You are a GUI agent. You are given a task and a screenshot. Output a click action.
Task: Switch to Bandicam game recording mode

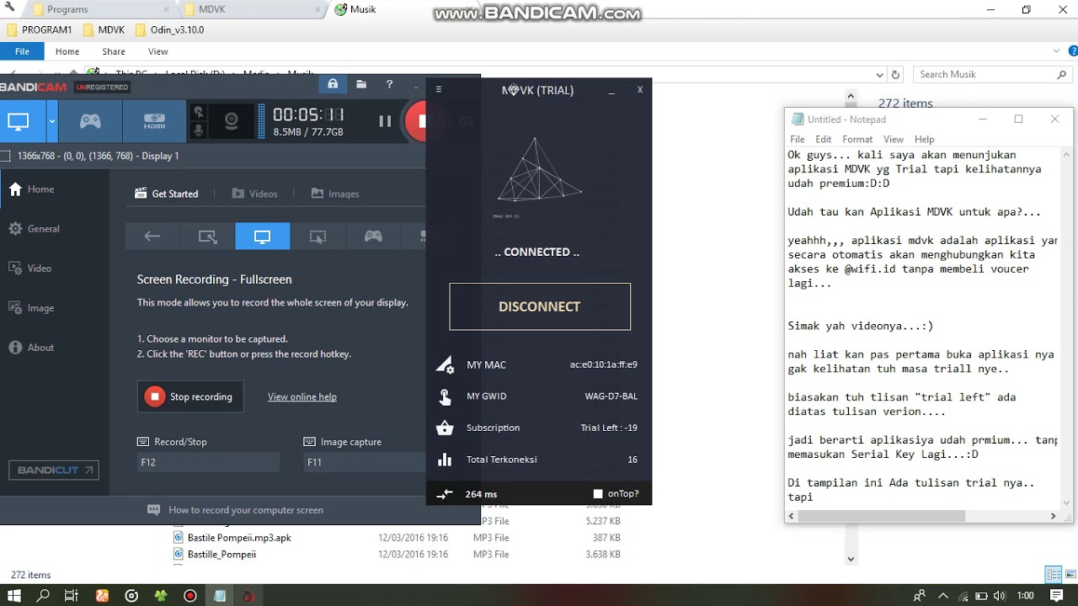90,121
